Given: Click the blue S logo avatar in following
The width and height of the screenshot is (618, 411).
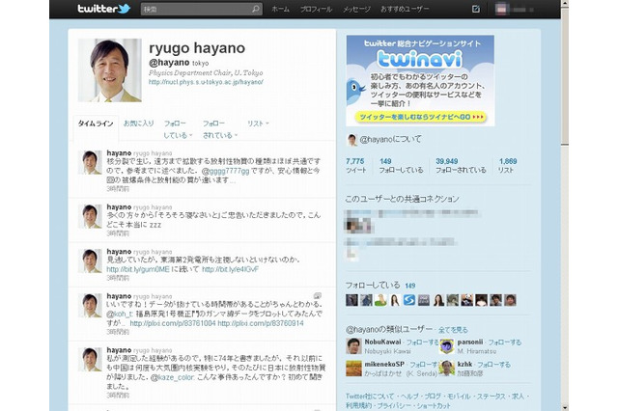Looking at the screenshot, I should click(x=409, y=300).
